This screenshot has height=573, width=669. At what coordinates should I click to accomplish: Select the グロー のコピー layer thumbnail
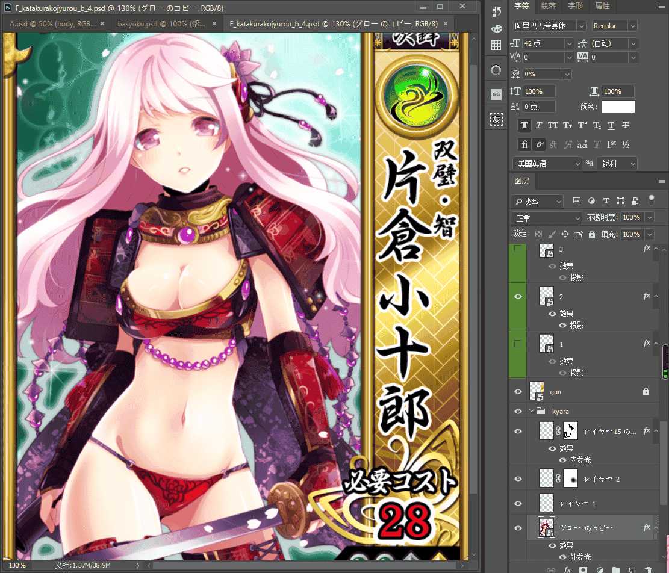click(x=546, y=527)
